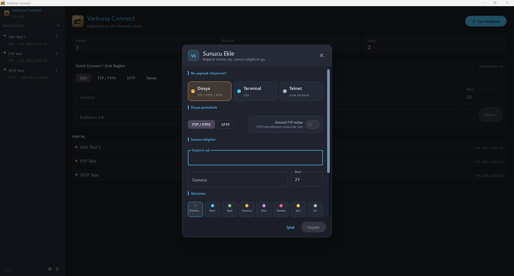Click the small sidebar Varkuna logo

7,13
